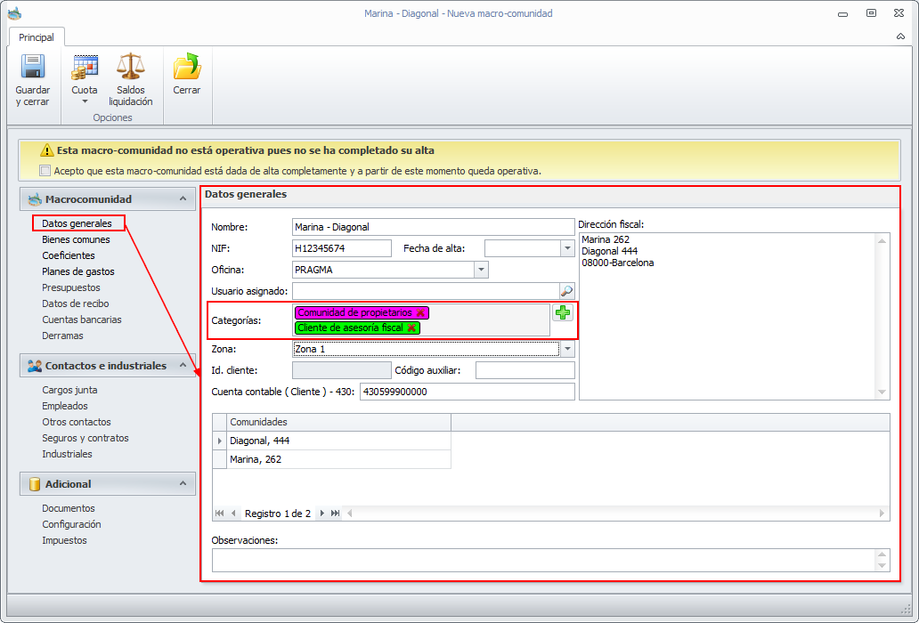Open Impuestos in sidebar
This screenshot has height=623, width=919.
point(64,540)
